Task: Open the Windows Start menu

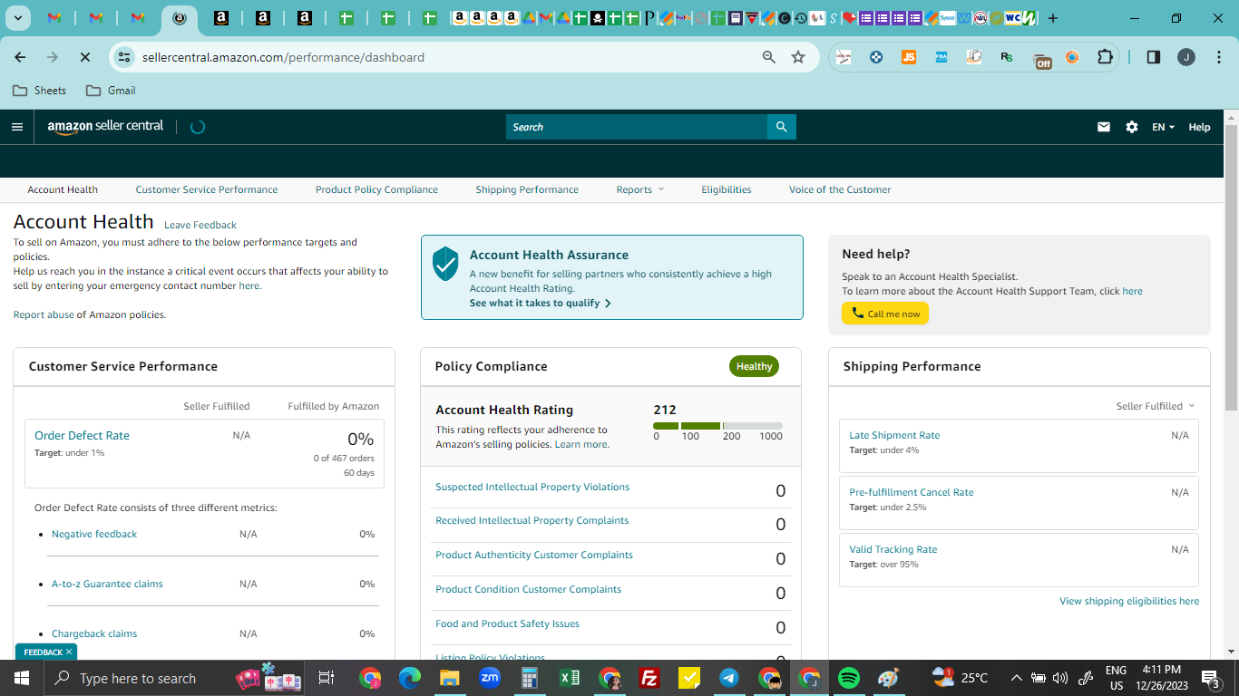Action: pyautogui.click(x=22, y=678)
